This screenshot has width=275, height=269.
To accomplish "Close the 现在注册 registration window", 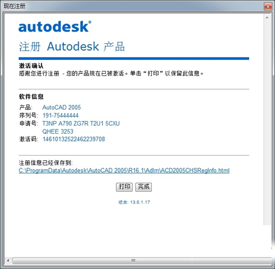I will [268, 6].
